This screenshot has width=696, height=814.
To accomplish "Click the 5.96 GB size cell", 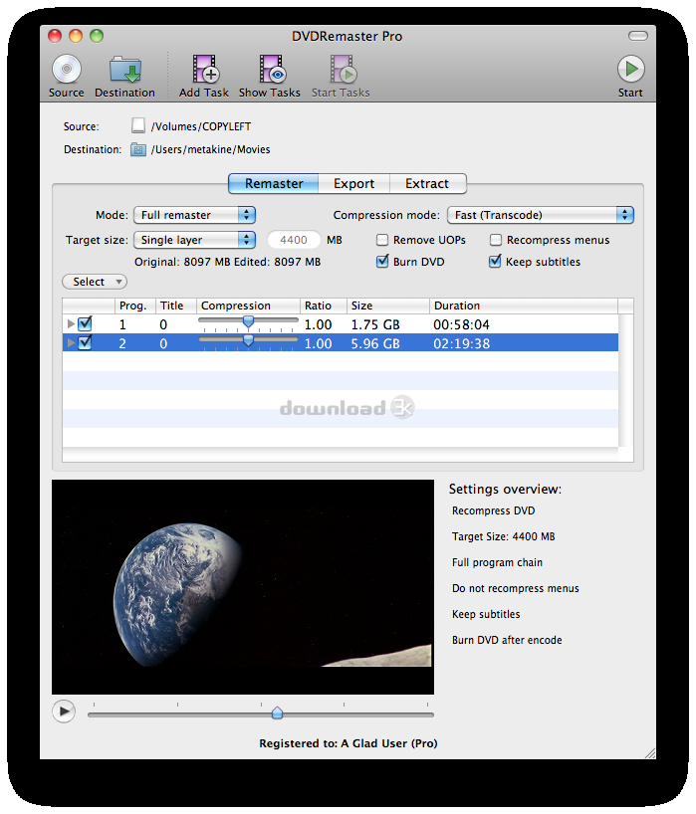I will coord(375,343).
